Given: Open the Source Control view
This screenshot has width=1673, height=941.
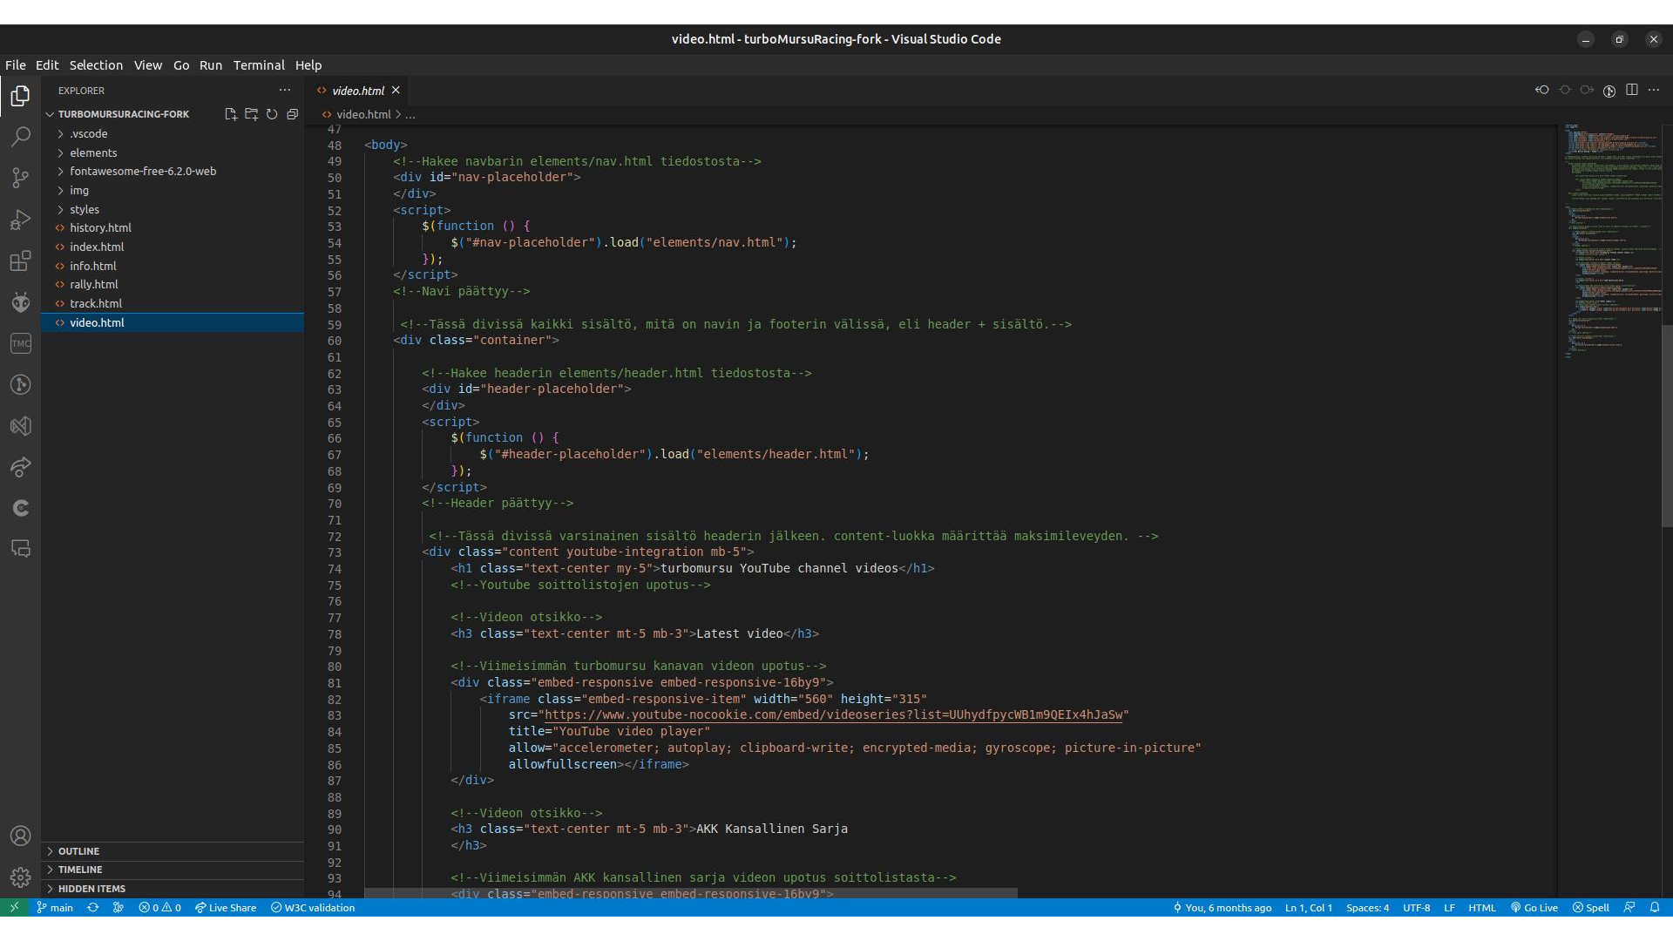Looking at the screenshot, I should tap(20, 178).
